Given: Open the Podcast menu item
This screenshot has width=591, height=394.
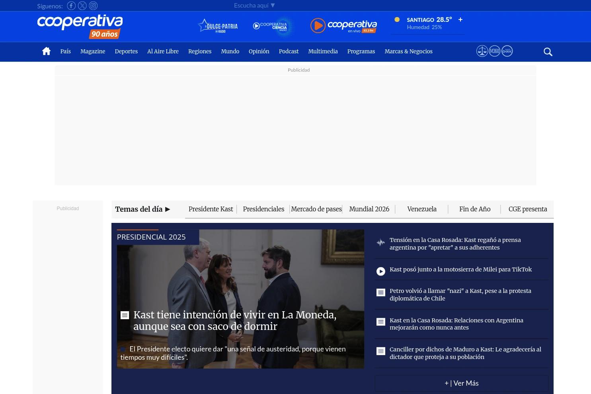Looking at the screenshot, I should tap(289, 51).
